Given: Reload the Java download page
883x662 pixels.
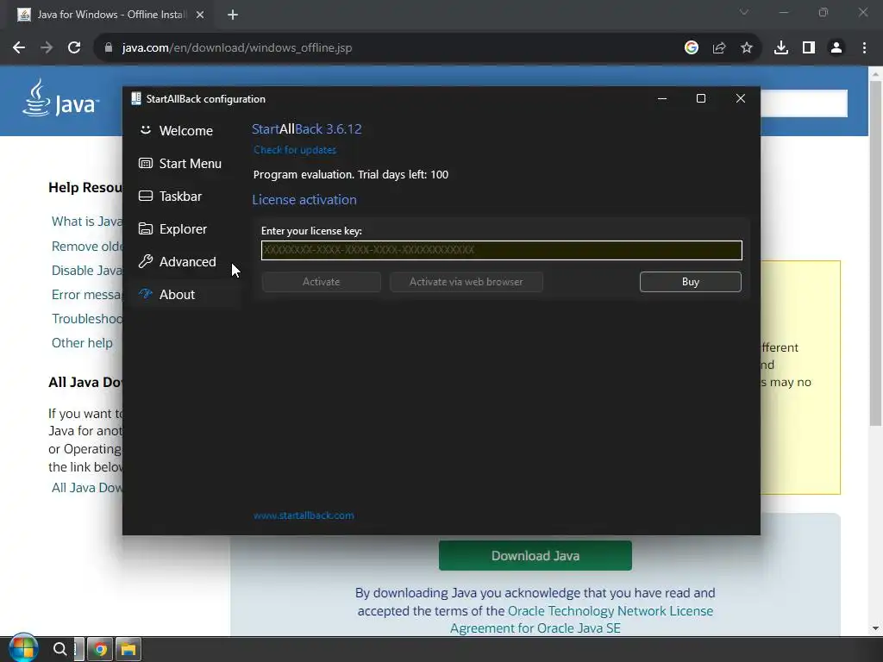Looking at the screenshot, I should pyautogui.click(x=74, y=48).
